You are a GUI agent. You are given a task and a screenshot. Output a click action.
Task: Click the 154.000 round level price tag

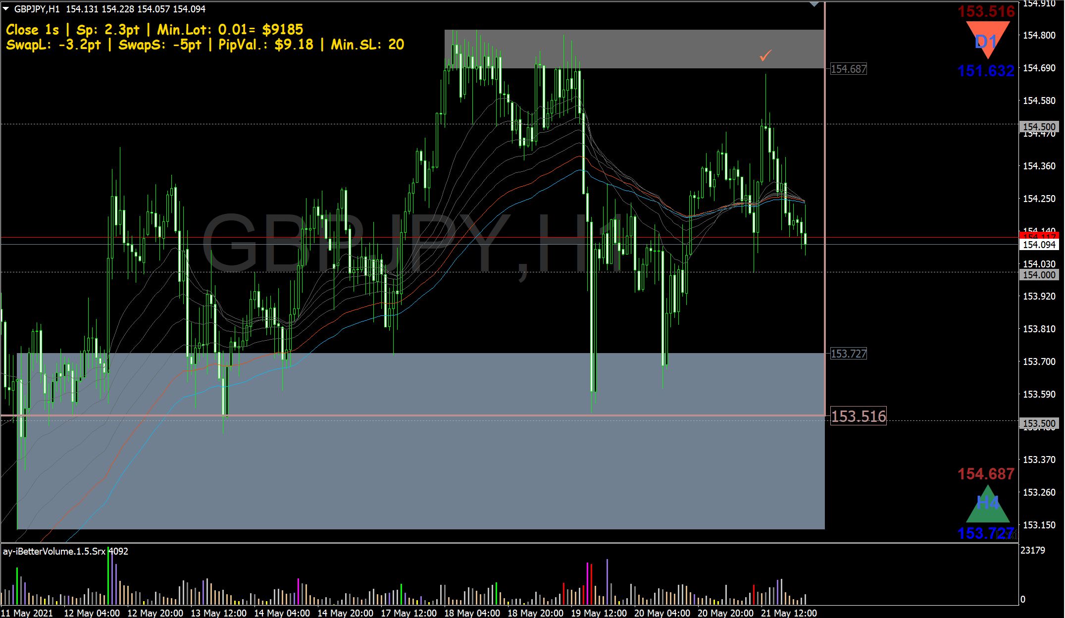(x=1039, y=275)
